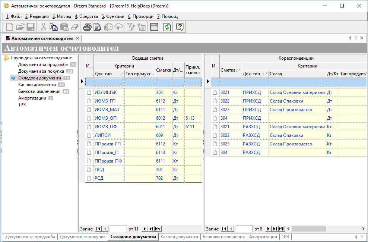Go to the last record in Водеща сметка
Image resolution: width=368 pixels, height=242 pixels.
click(x=152, y=229)
